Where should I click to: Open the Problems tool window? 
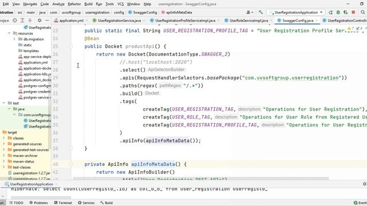[x=38, y=203]
